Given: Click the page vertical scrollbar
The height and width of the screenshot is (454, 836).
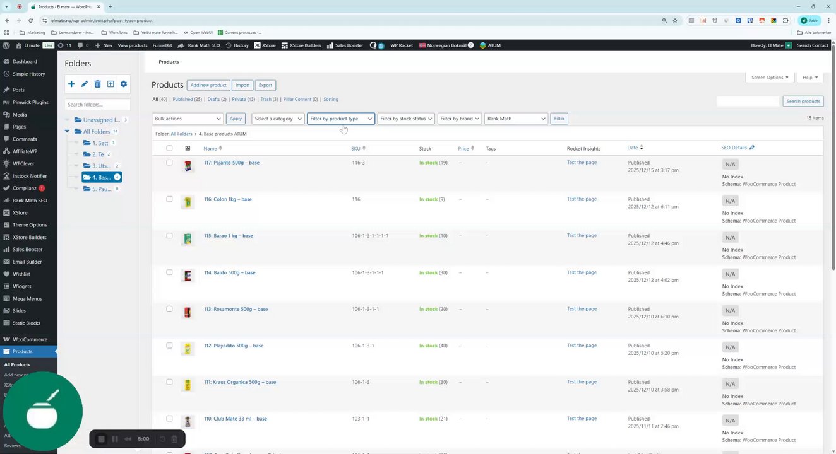Looking at the screenshot, I should (x=833, y=158).
